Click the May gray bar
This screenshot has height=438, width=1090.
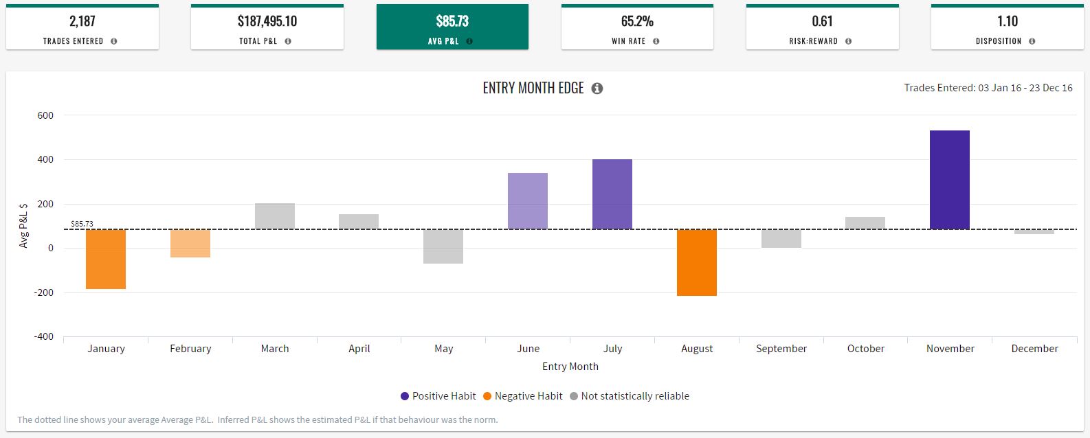pyautogui.click(x=443, y=246)
